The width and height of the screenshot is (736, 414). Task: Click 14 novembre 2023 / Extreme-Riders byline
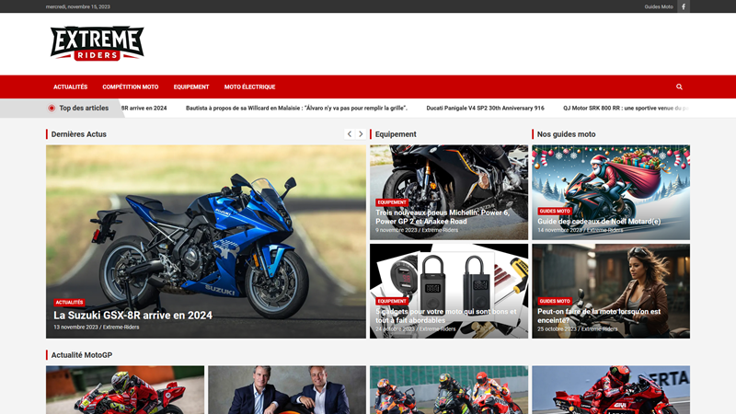(x=581, y=230)
